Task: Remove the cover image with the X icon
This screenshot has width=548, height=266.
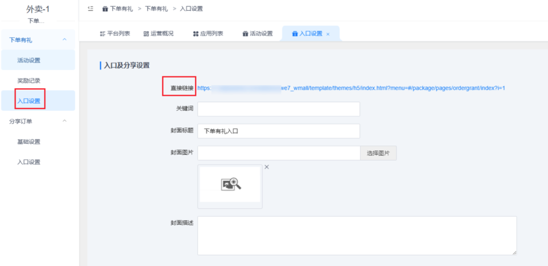Action: pos(267,167)
